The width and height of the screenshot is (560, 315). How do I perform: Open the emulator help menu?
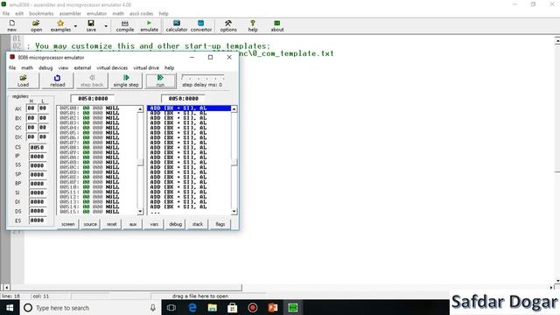pos(169,68)
